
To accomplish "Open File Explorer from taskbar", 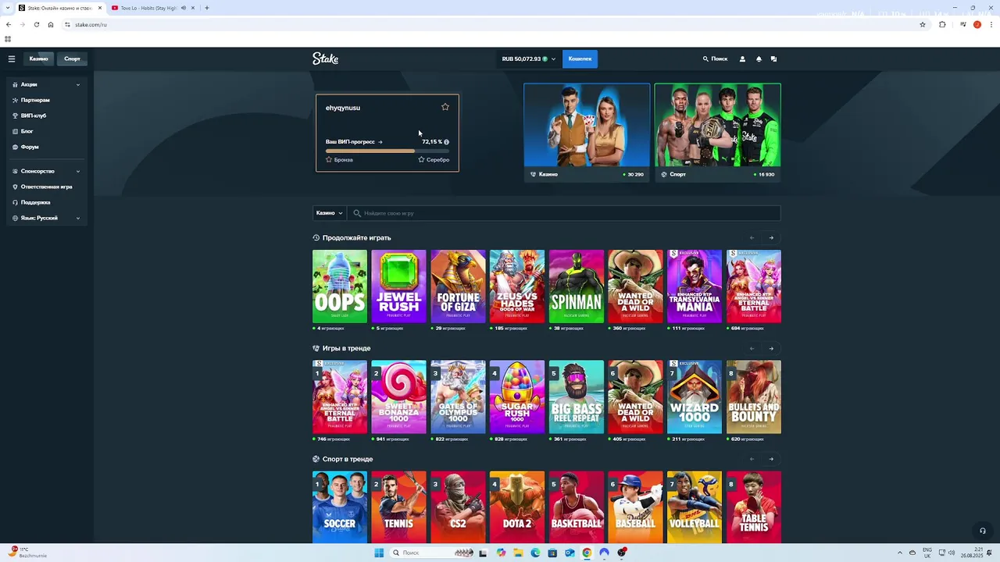I will [518, 553].
